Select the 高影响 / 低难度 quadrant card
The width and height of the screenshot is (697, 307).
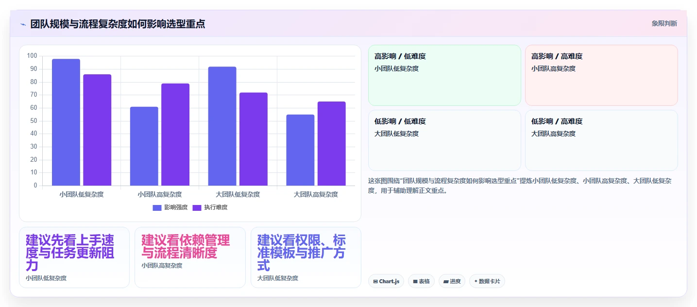pos(444,75)
